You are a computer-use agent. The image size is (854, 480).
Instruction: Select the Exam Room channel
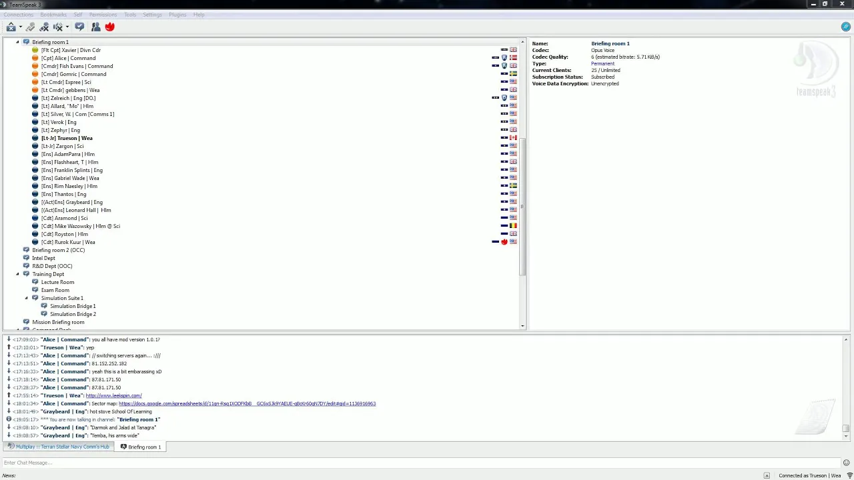(x=55, y=290)
